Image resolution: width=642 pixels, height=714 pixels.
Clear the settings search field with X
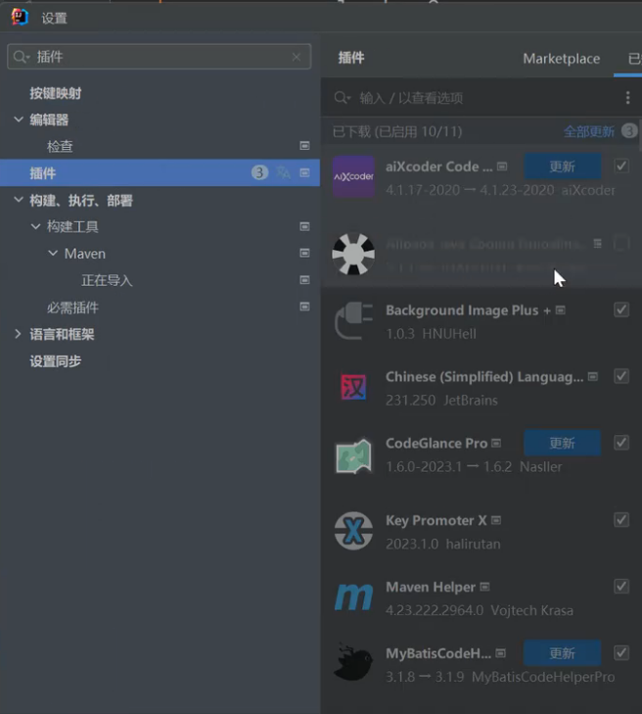(297, 57)
